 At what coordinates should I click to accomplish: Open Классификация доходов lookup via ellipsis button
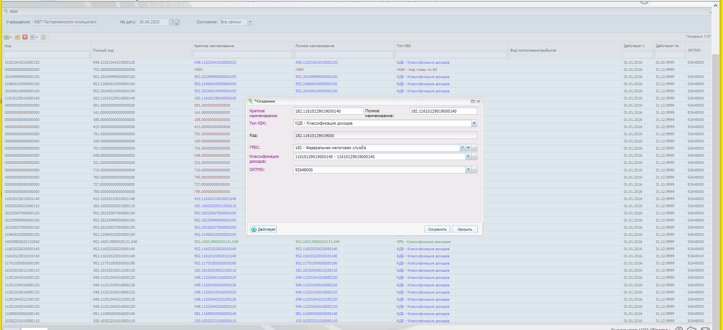(x=474, y=156)
